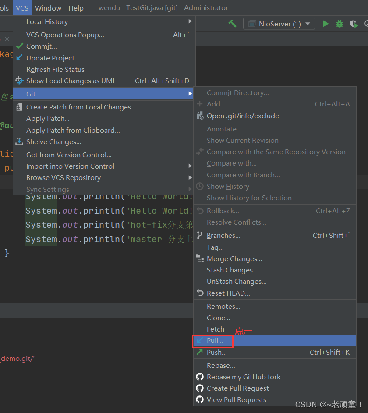Image resolution: width=368 pixels, height=413 pixels.
Task: Run with coverage shield icon
Action: pos(354,24)
